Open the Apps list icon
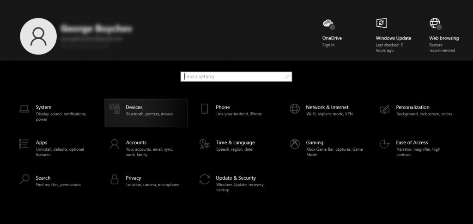Viewport: 473px width, 224px height. [24, 144]
